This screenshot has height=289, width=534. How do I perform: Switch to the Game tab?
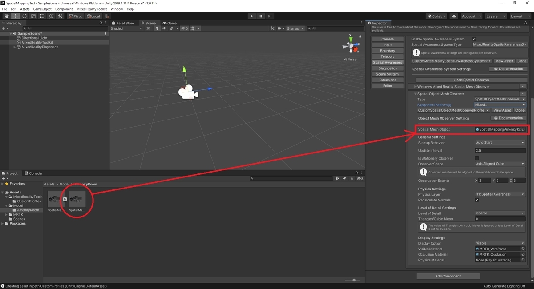(x=170, y=23)
